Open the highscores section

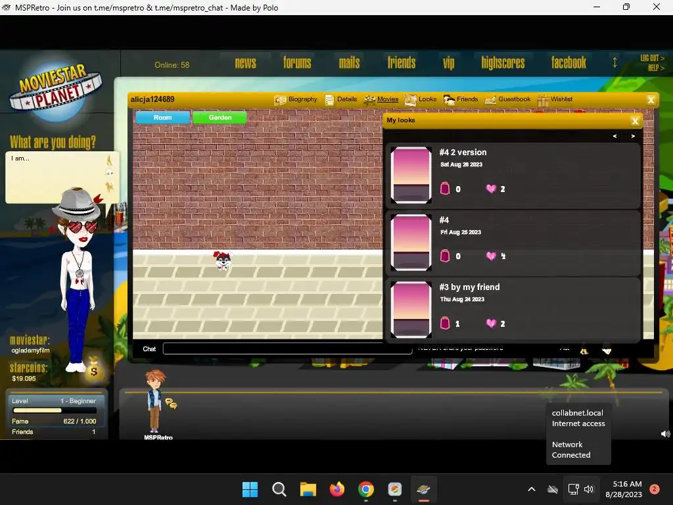click(x=503, y=63)
